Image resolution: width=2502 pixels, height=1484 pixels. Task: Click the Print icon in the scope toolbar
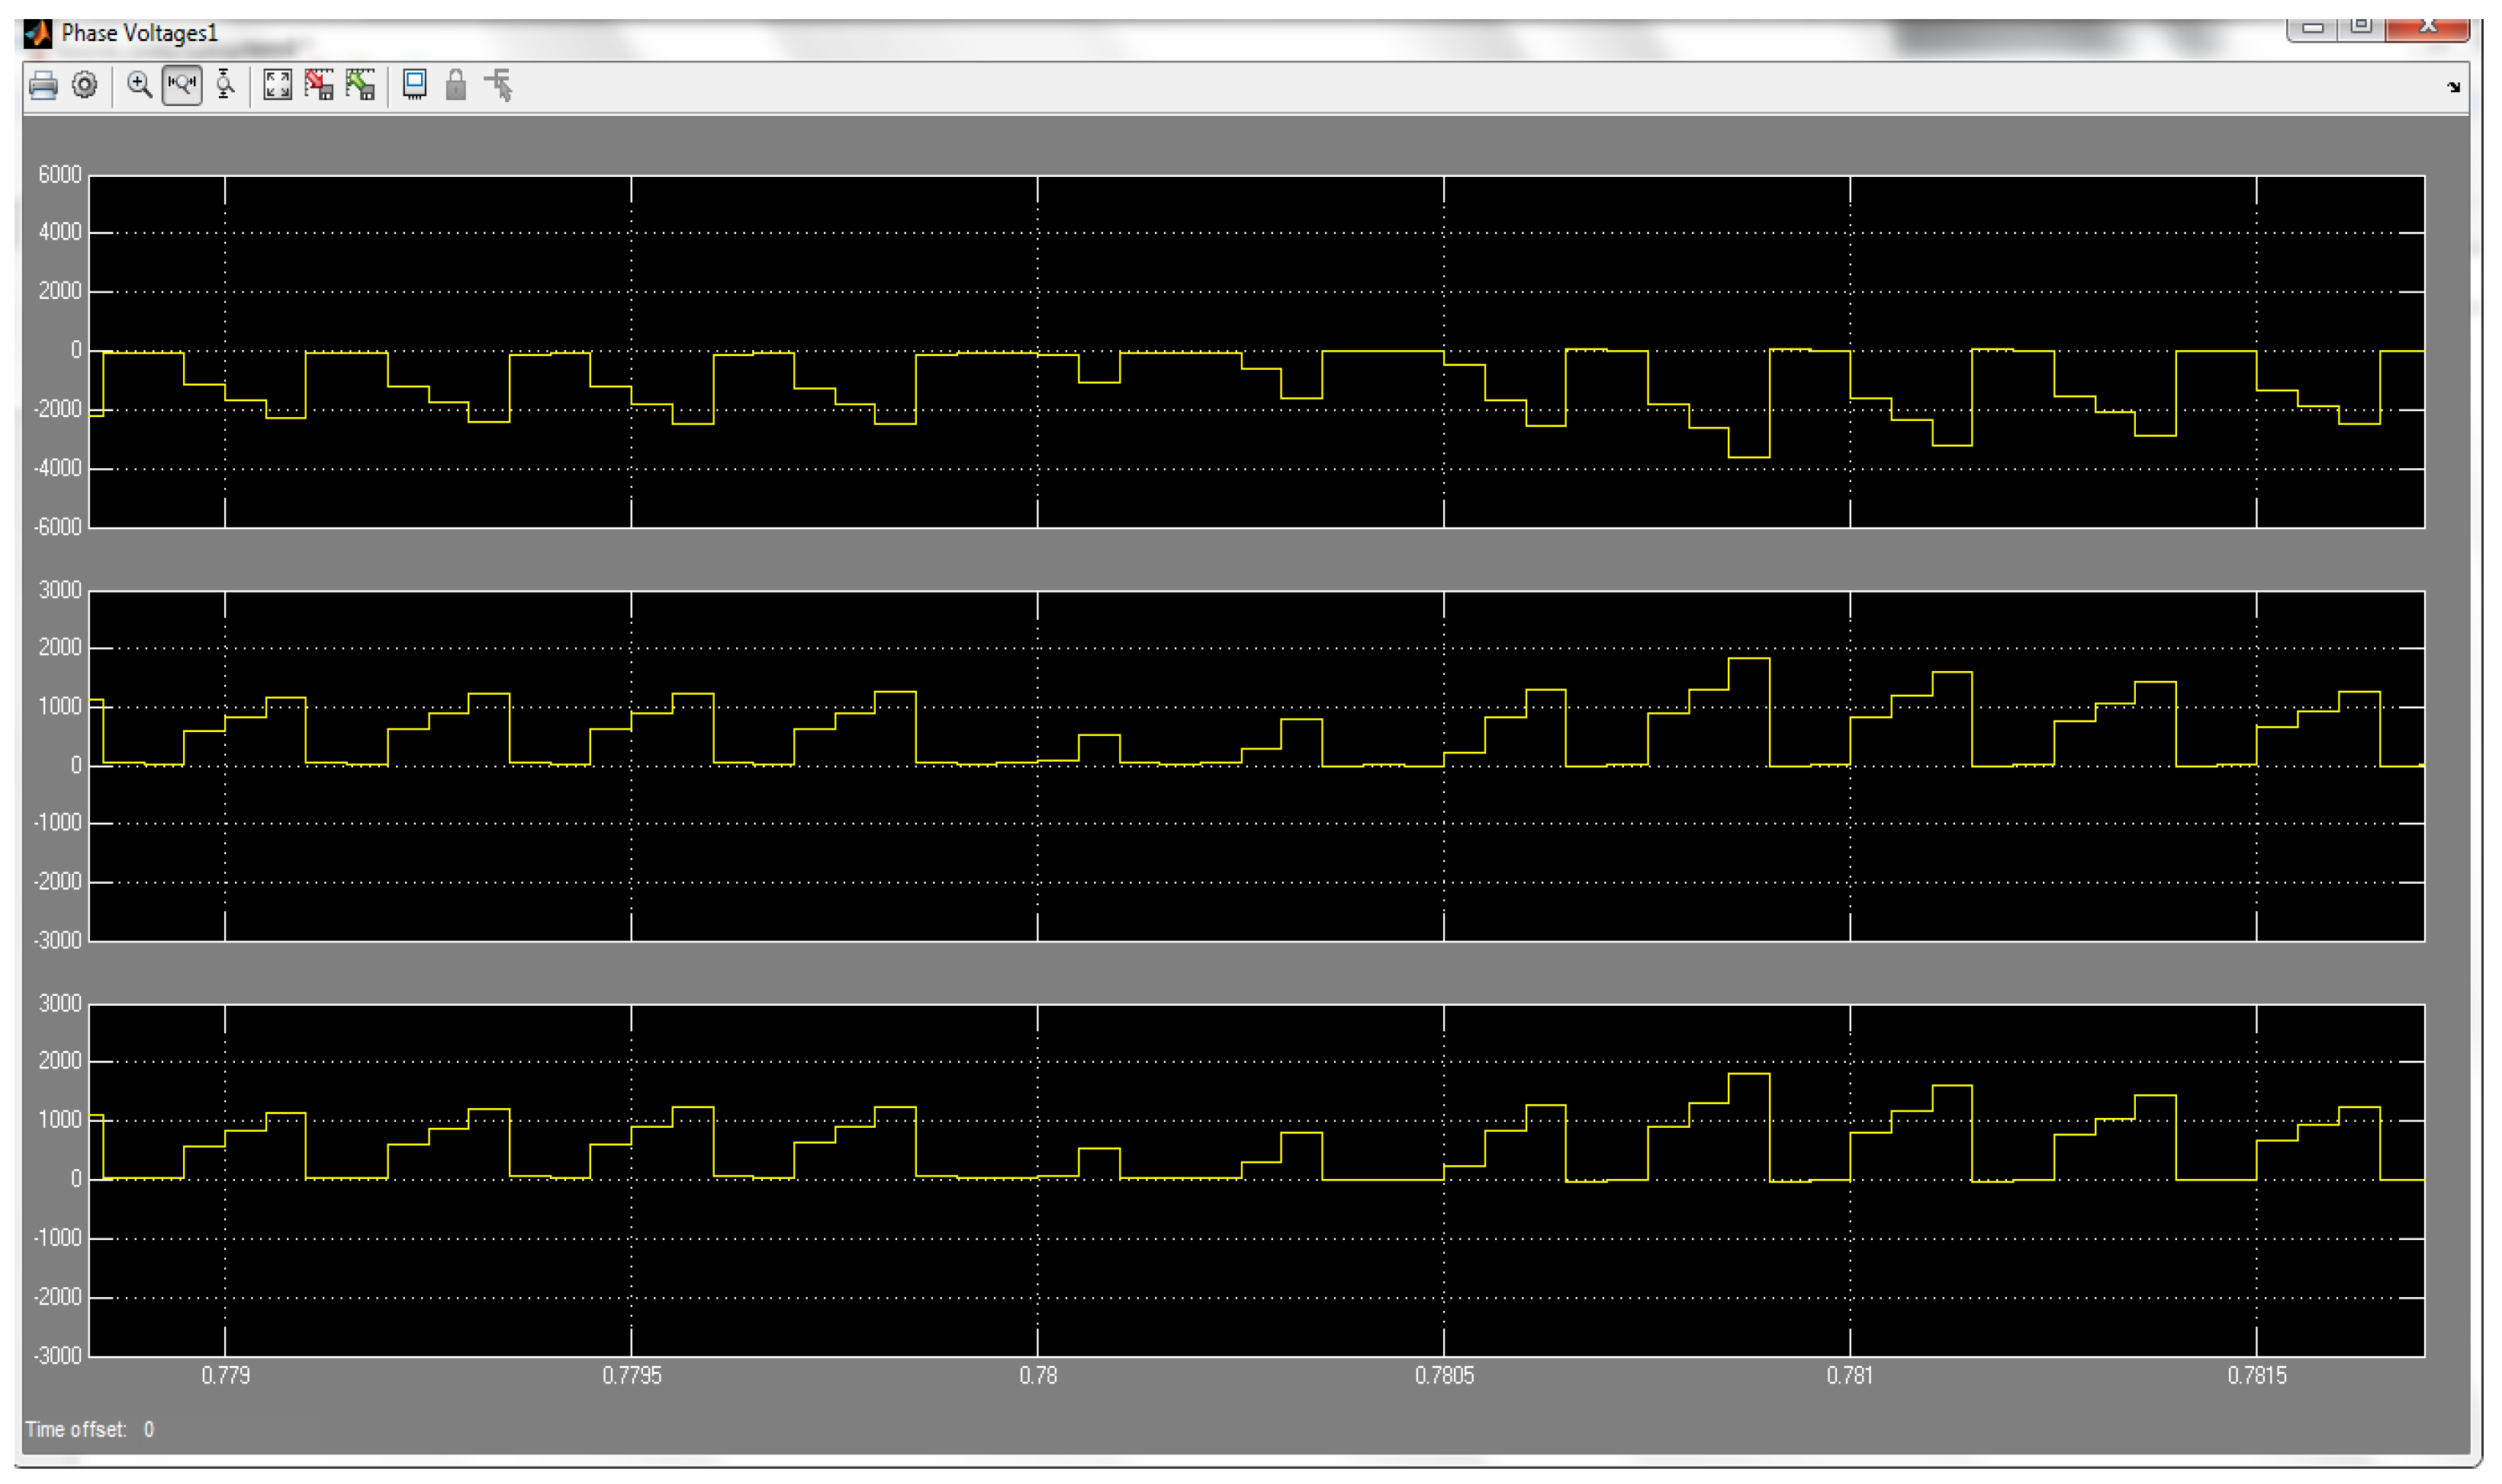pyautogui.click(x=43, y=86)
